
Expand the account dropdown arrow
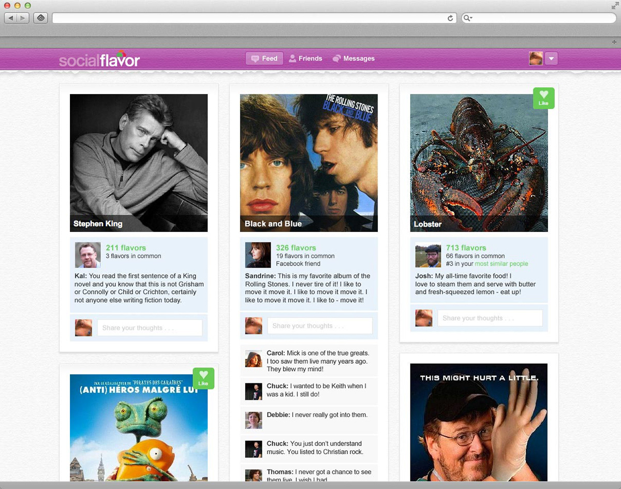click(x=551, y=58)
